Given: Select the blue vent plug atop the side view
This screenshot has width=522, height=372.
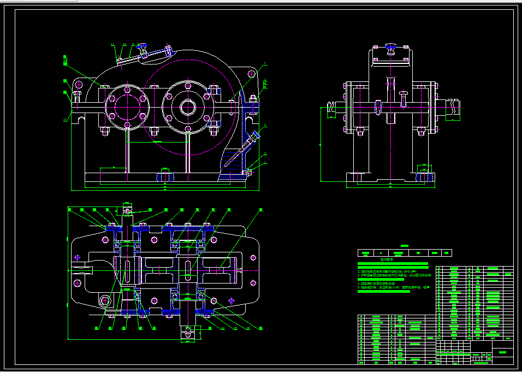Looking at the screenshot, I should tap(391, 48).
